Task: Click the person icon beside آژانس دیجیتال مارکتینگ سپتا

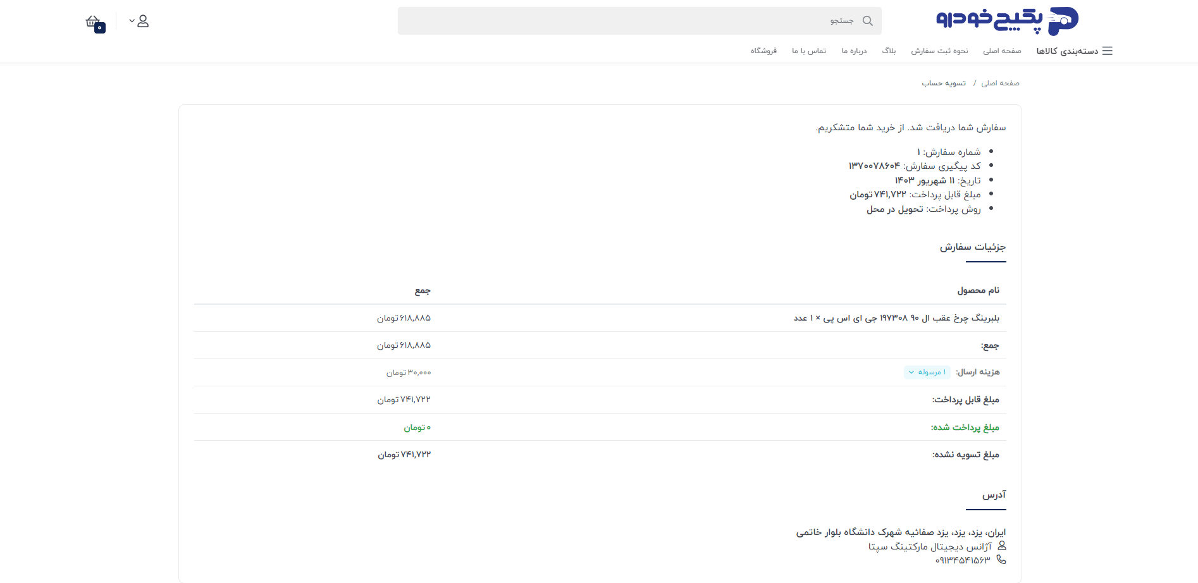Action: (x=1001, y=546)
